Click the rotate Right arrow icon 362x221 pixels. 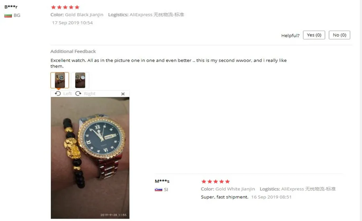[x=78, y=94]
